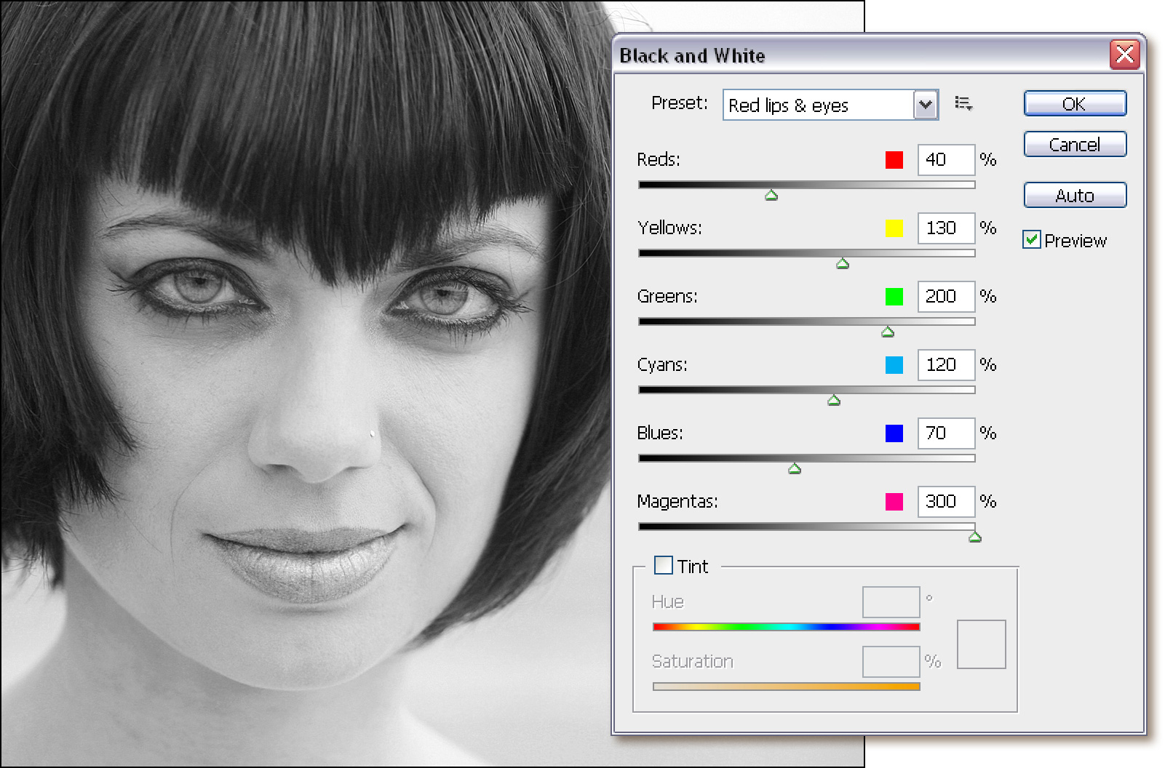Click the Yellows color swatch
The height and width of the screenshot is (768, 1165).
(894, 228)
